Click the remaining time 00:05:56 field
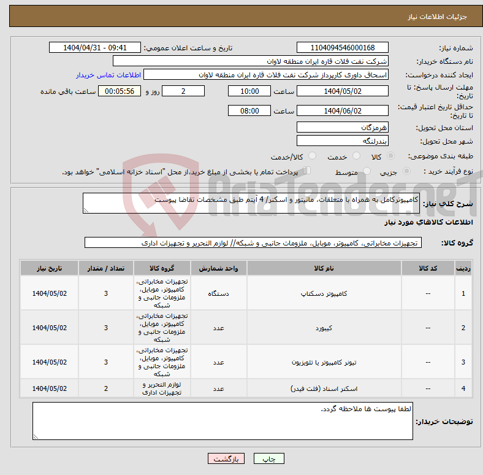The width and height of the screenshot is (483, 475). pyautogui.click(x=120, y=91)
